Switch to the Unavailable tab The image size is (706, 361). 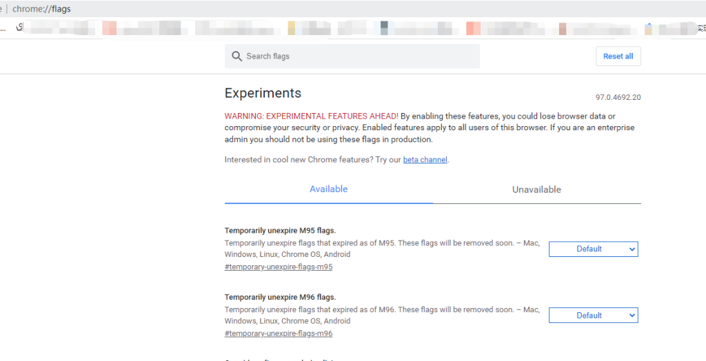point(536,189)
